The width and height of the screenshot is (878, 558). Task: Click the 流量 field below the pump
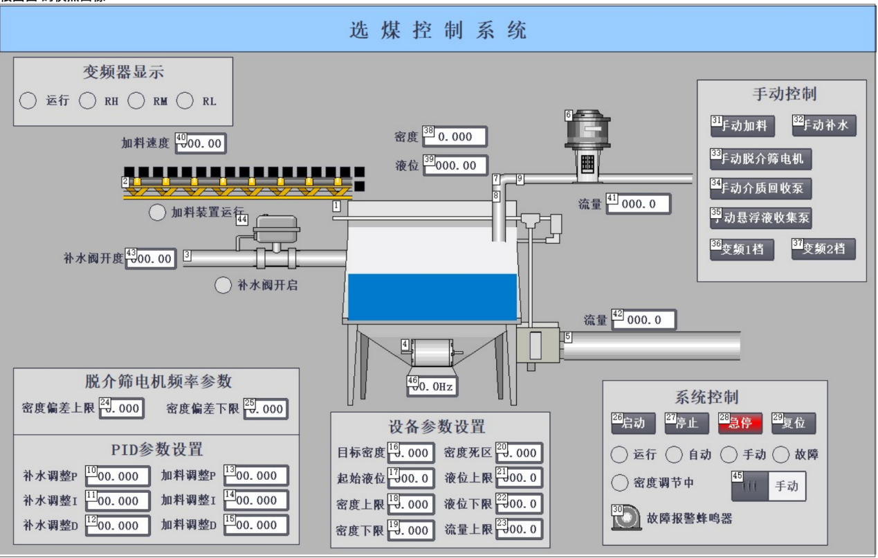[639, 204]
